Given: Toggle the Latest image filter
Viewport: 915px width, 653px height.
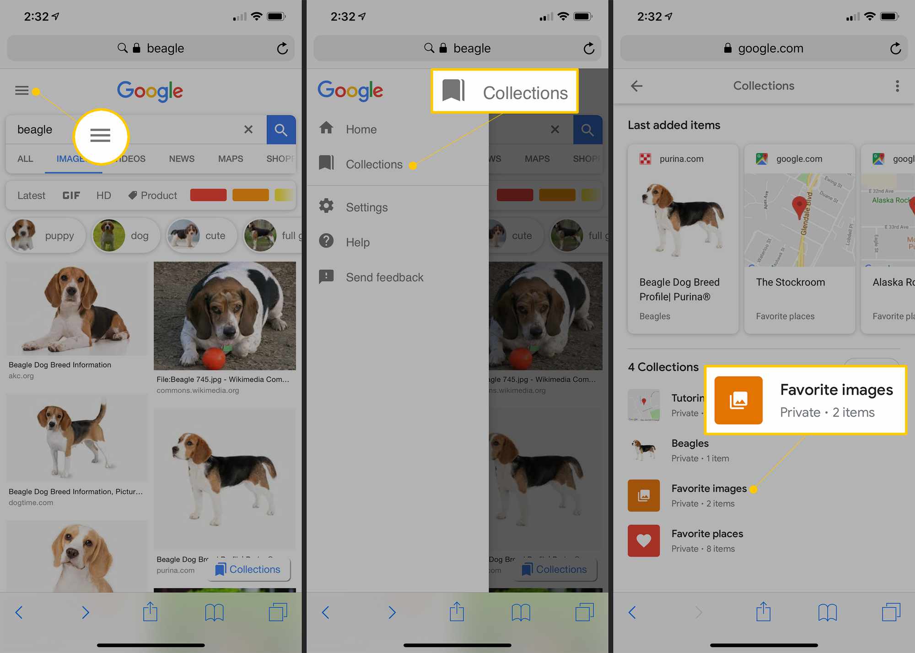Looking at the screenshot, I should tap(31, 194).
